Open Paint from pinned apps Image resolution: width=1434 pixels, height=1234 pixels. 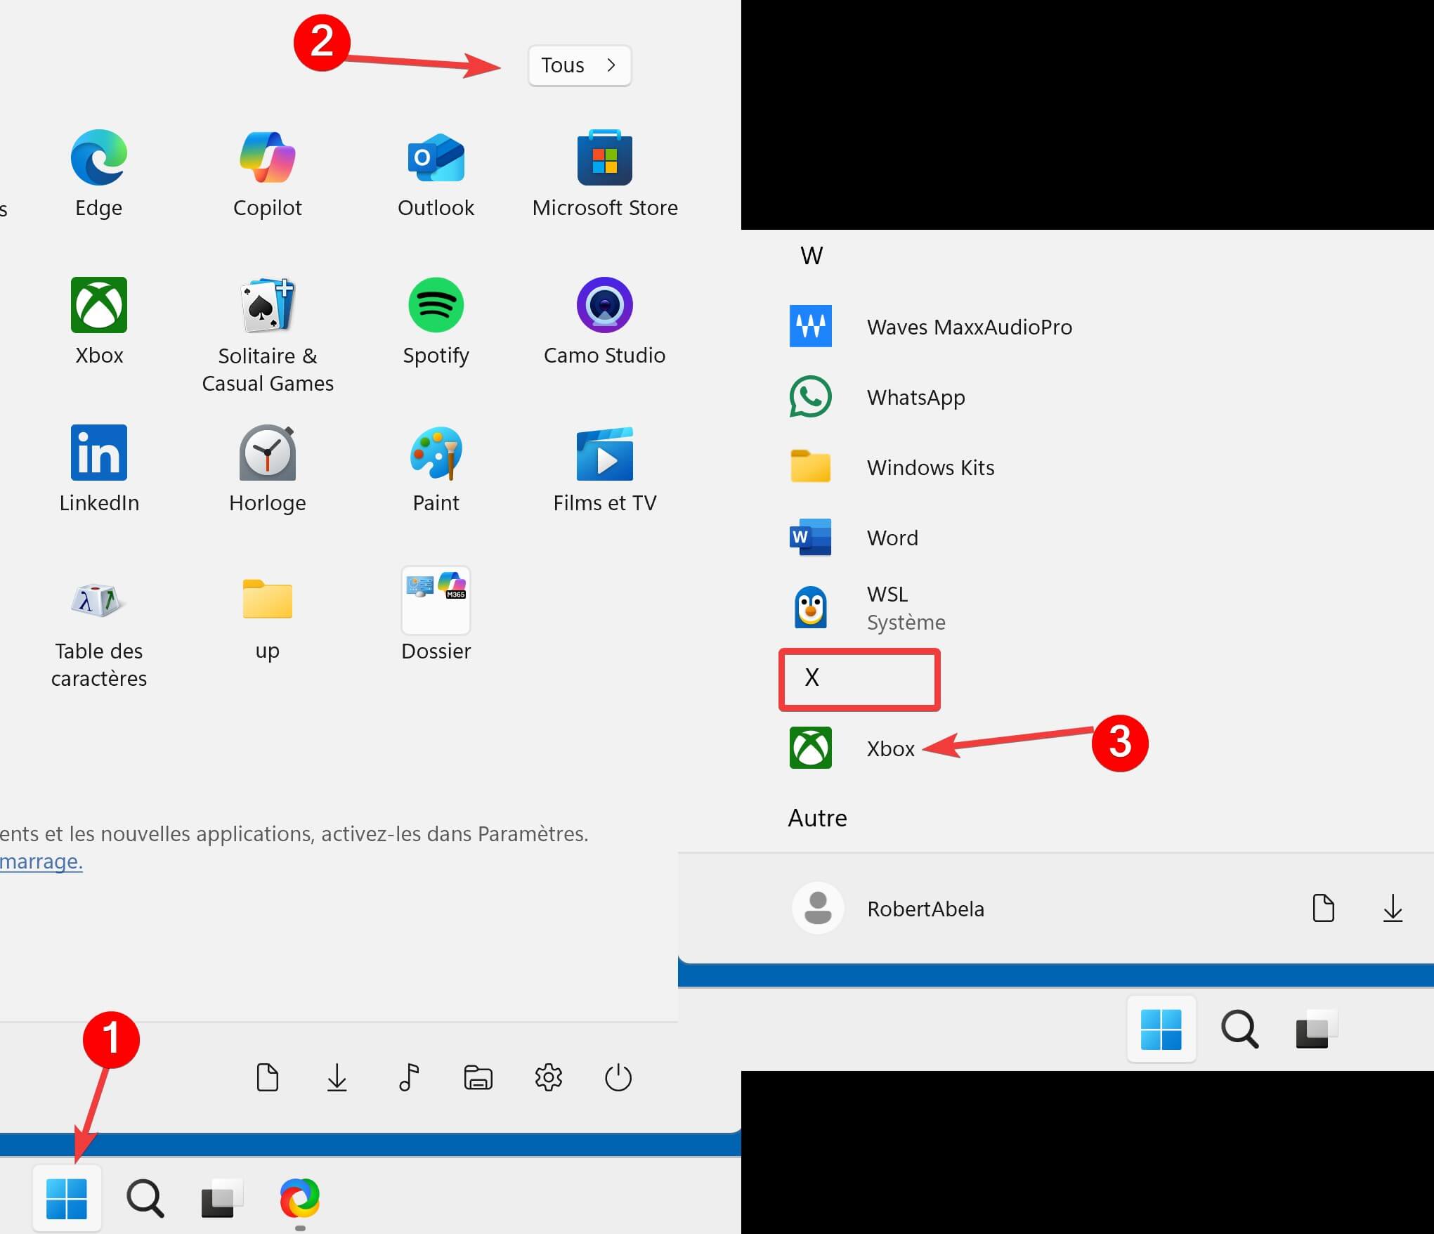pos(436,469)
